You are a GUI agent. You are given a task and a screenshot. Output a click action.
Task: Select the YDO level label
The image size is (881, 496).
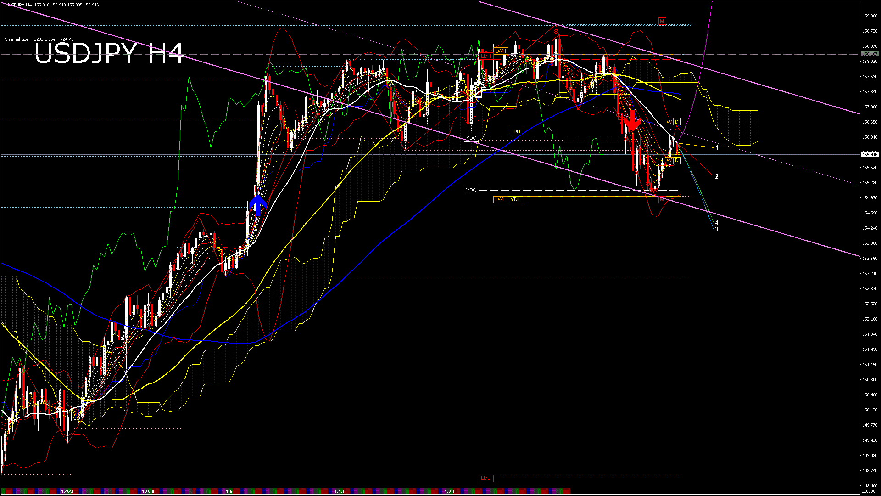(x=471, y=190)
